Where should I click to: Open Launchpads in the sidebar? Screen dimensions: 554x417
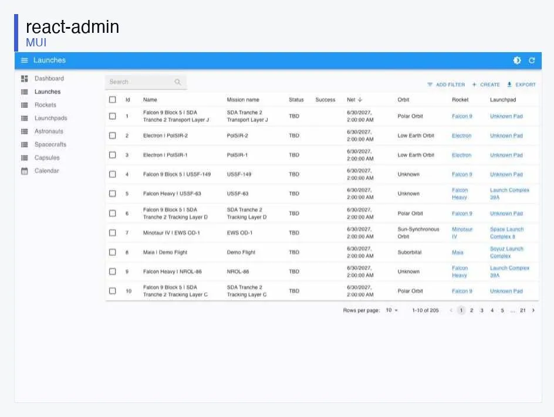[50, 118]
